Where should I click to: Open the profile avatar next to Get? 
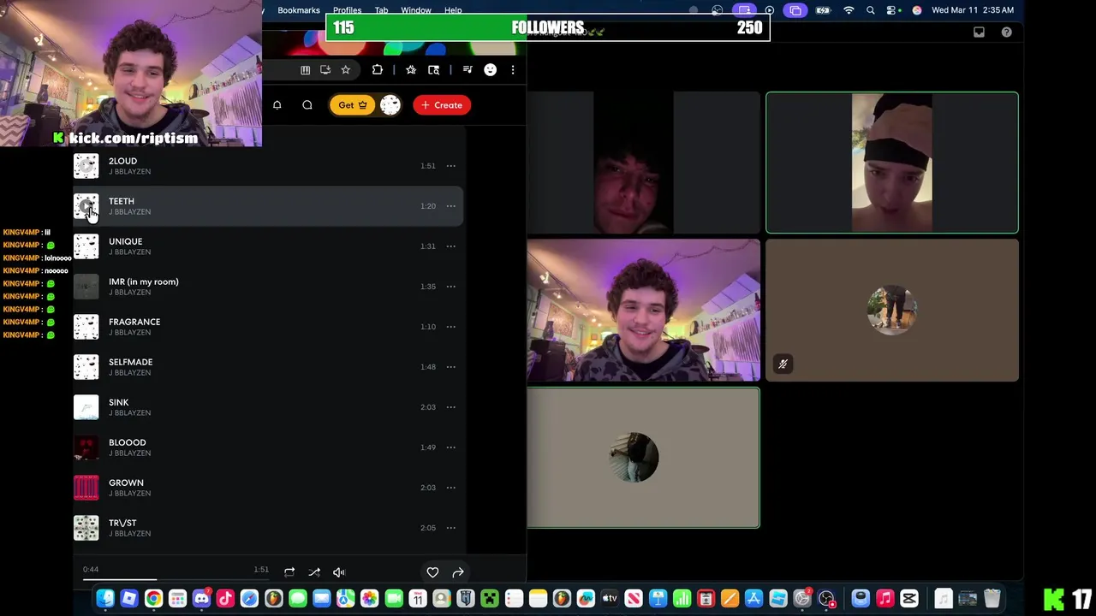pyautogui.click(x=390, y=105)
